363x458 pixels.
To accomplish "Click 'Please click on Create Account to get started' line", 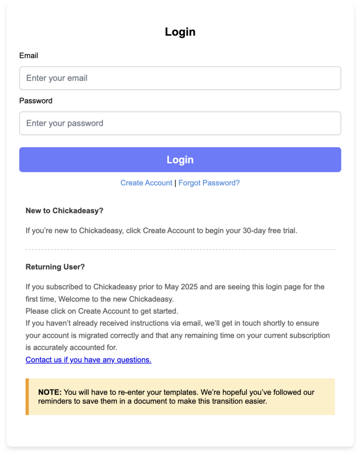I will tap(102, 311).
